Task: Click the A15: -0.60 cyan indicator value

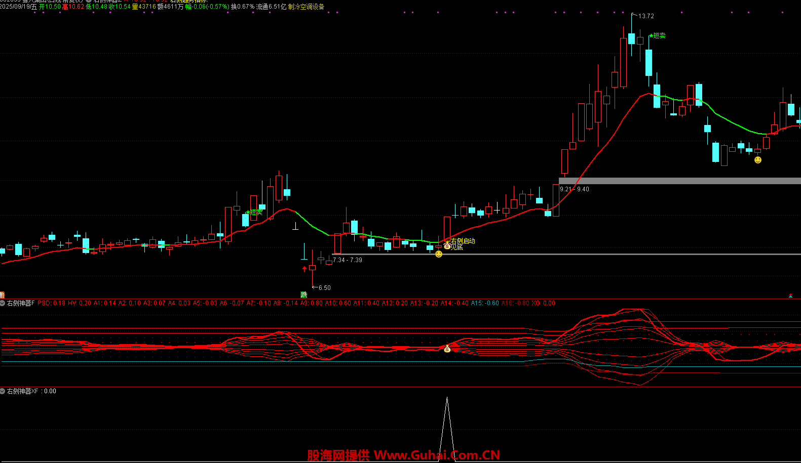Action: (485, 303)
